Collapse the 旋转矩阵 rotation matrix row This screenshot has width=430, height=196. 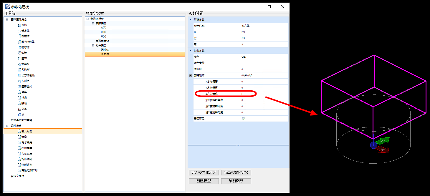191,76
